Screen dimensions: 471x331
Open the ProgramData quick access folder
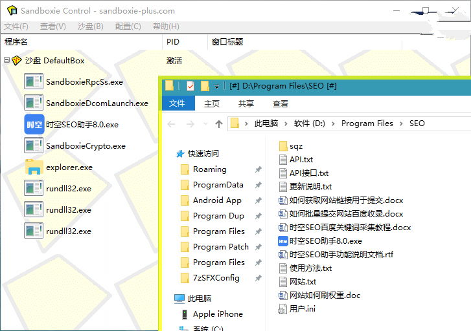(218, 185)
